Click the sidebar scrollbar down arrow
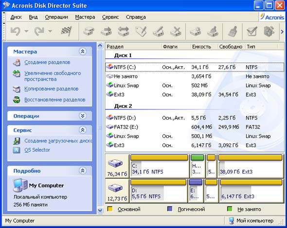Image resolution: width=287 pixels, height=228 pixels. [x=100, y=210]
